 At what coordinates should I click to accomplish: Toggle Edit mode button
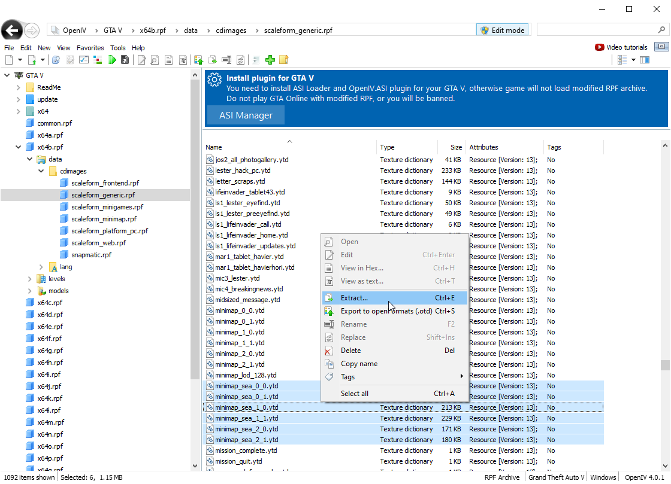(502, 30)
